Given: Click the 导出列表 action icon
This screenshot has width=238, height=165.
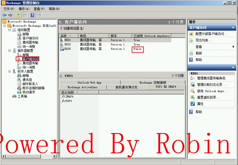Looking at the screenshot, I should 191,40.
